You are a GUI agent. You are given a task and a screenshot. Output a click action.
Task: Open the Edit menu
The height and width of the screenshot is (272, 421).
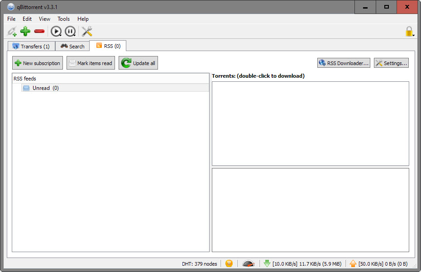coord(27,19)
